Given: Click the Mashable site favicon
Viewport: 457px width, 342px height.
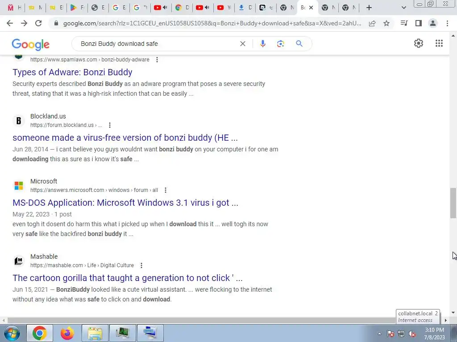Looking at the screenshot, I should coord(19,261).
